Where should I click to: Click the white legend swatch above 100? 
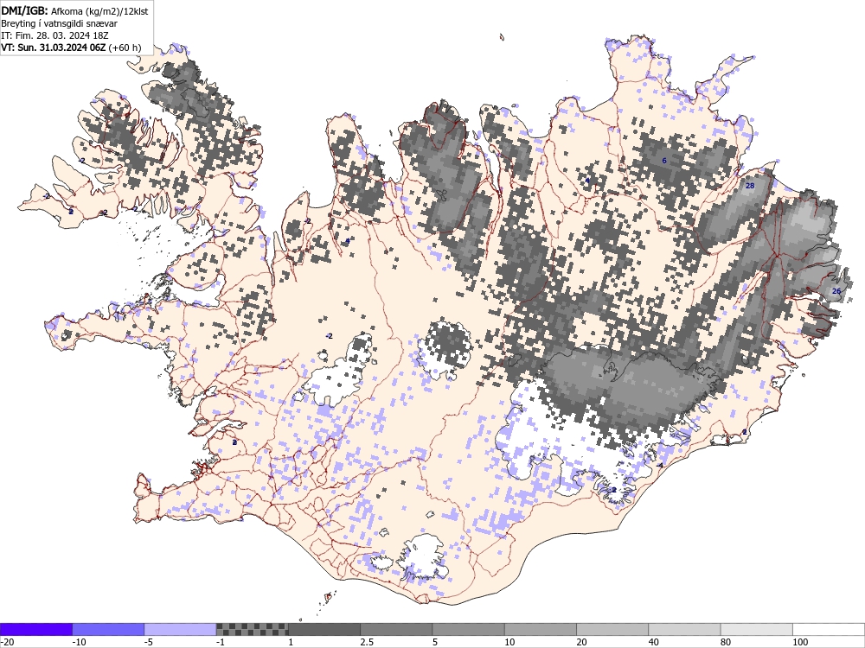829,629
